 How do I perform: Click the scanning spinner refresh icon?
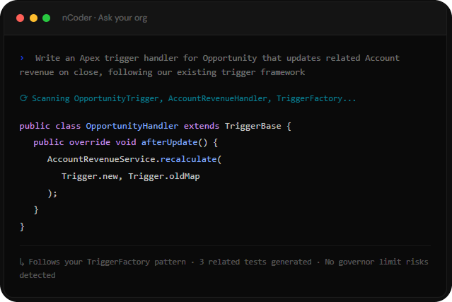pos(23,98)
